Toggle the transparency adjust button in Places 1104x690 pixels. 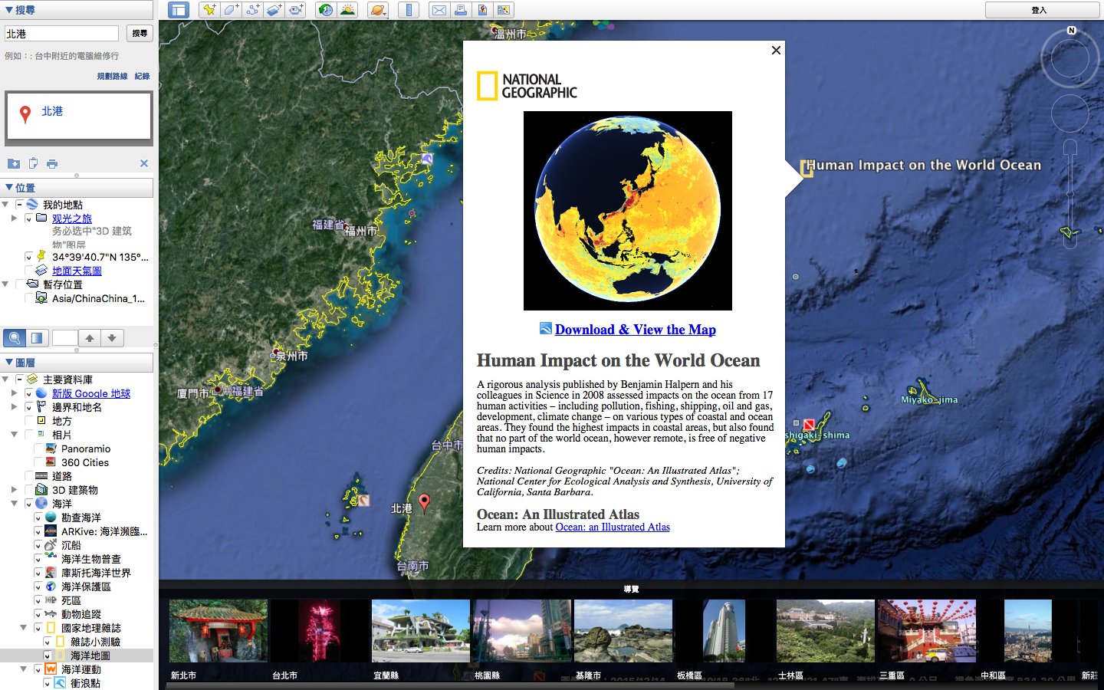[37, 338]
